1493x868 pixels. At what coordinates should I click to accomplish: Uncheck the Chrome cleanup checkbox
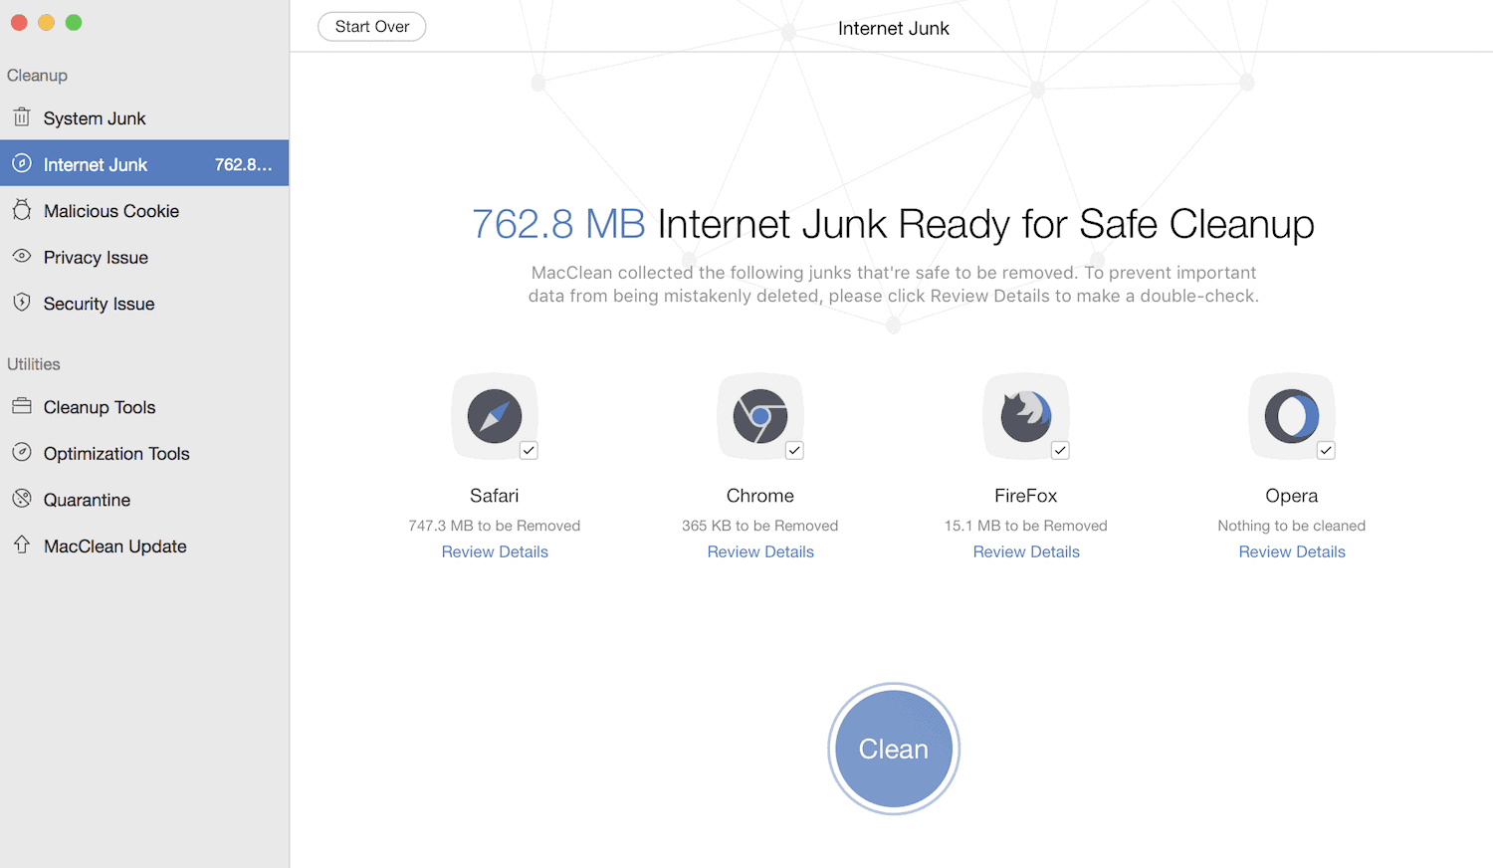click(x=794, y=450)
